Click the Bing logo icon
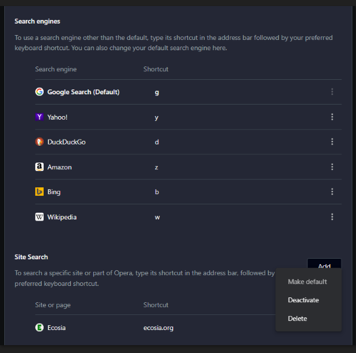The image size is (356, 353). pos(39,192)
